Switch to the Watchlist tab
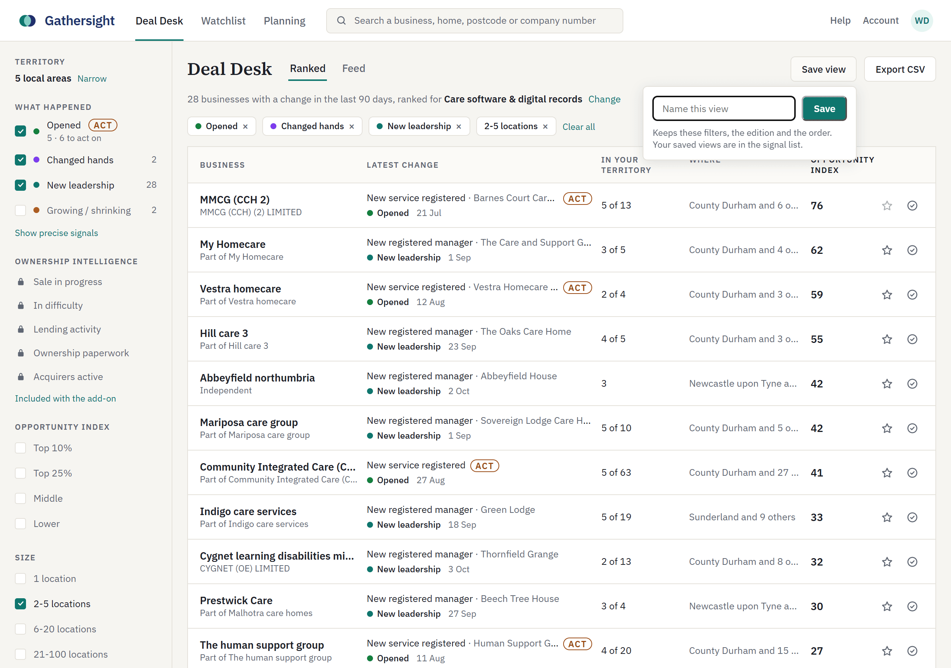Image resolution: width=951 pixels, height=668 pixels. [x=223, y=21]
